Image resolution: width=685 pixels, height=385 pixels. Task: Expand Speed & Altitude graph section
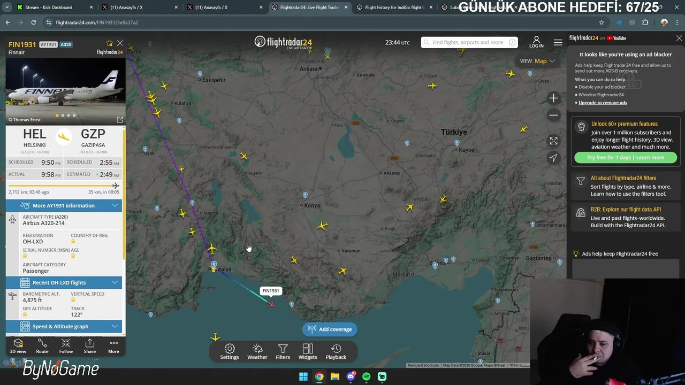pyautogui.click(x=64, y=326)
